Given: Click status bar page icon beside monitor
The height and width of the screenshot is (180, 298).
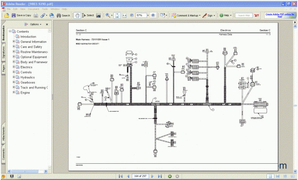Looking at the screenshot, I should [19, 177].
